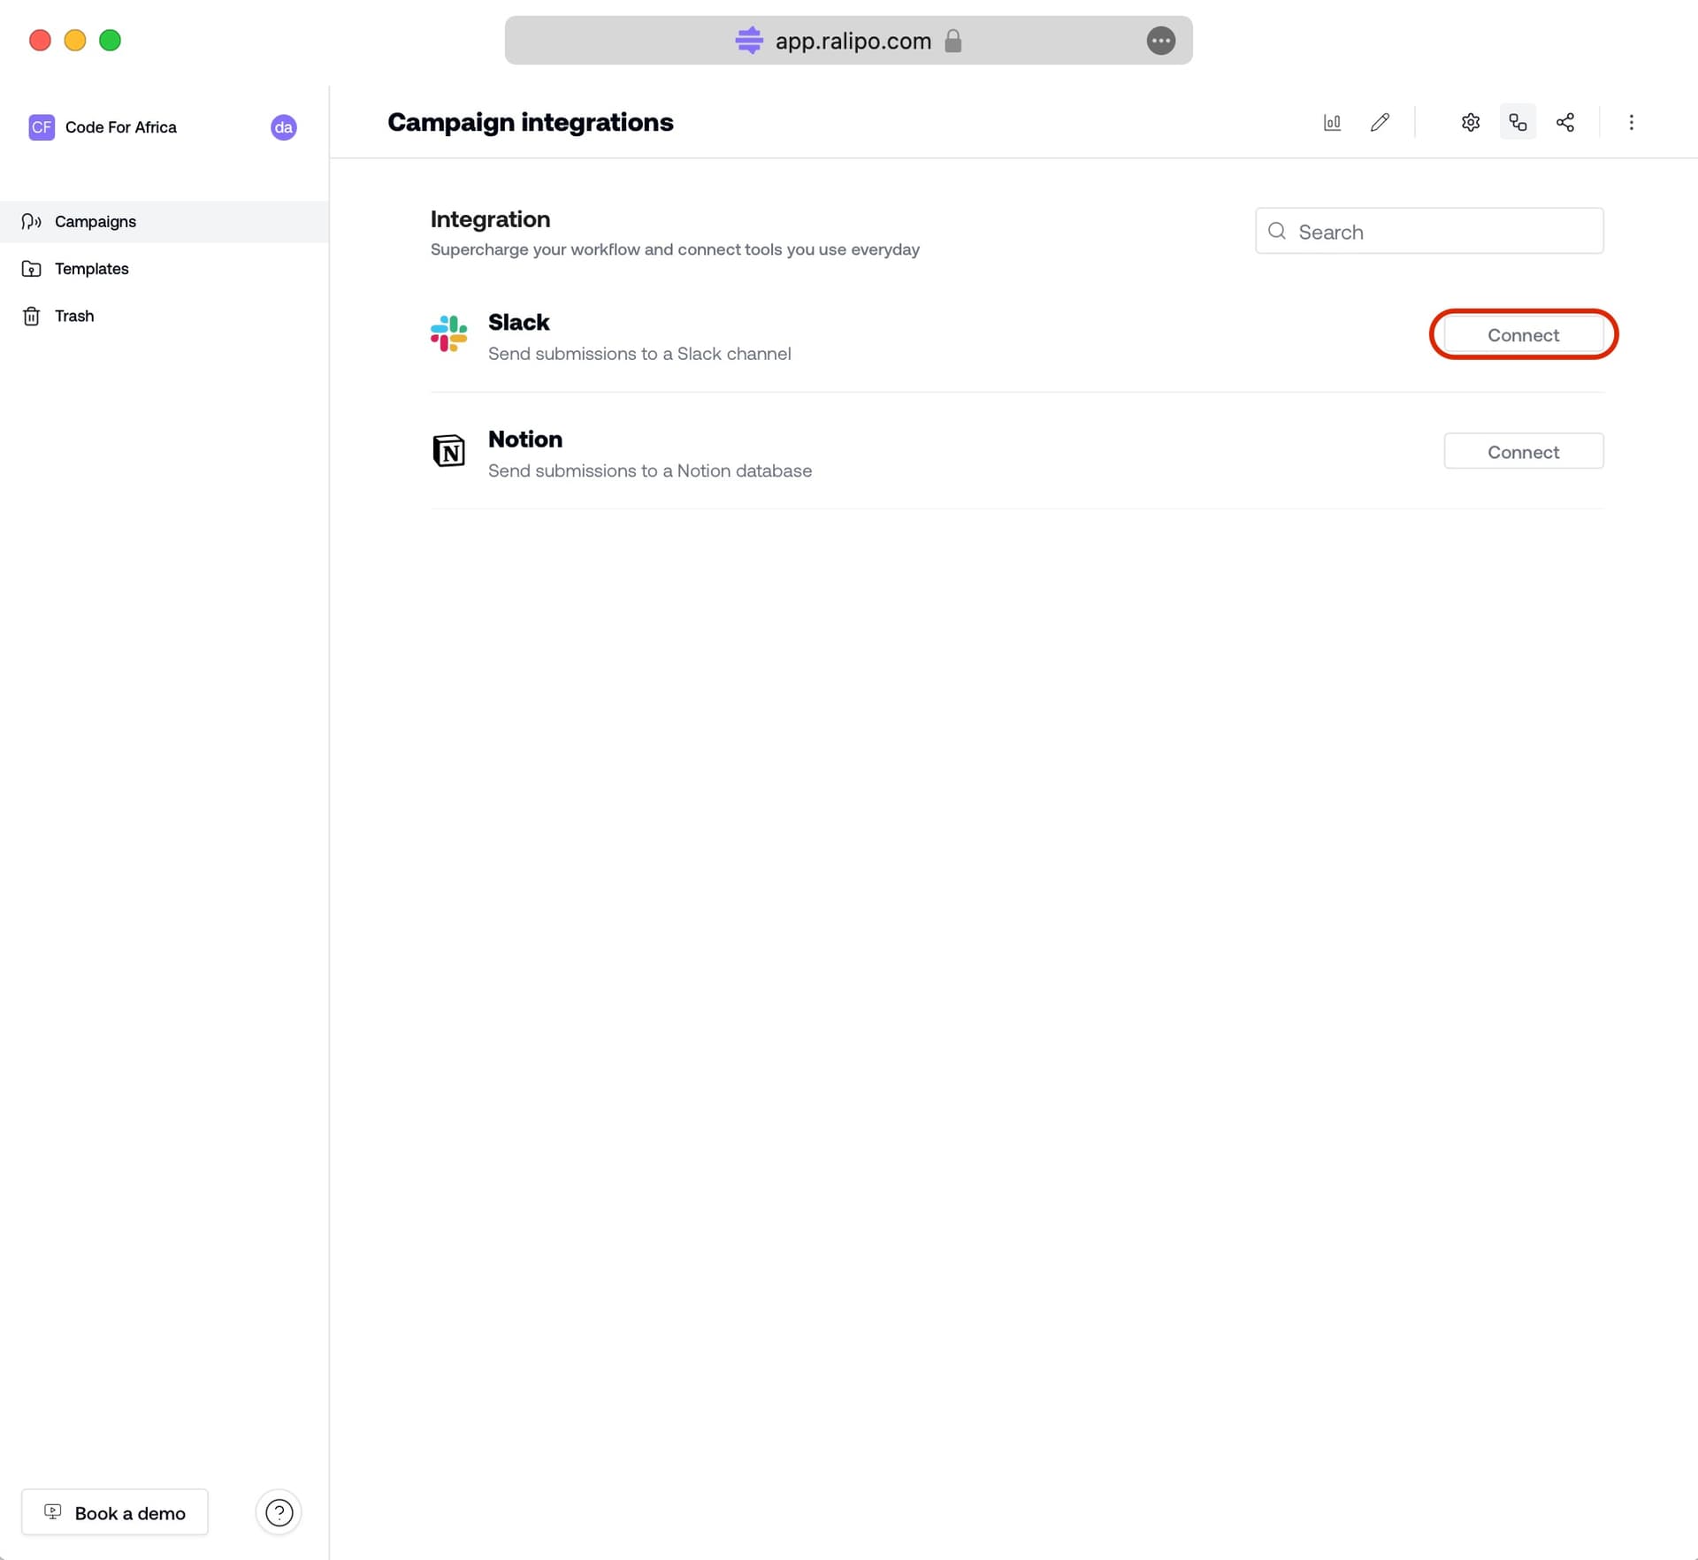Click the pencil edit icon

pos(1380,122)
